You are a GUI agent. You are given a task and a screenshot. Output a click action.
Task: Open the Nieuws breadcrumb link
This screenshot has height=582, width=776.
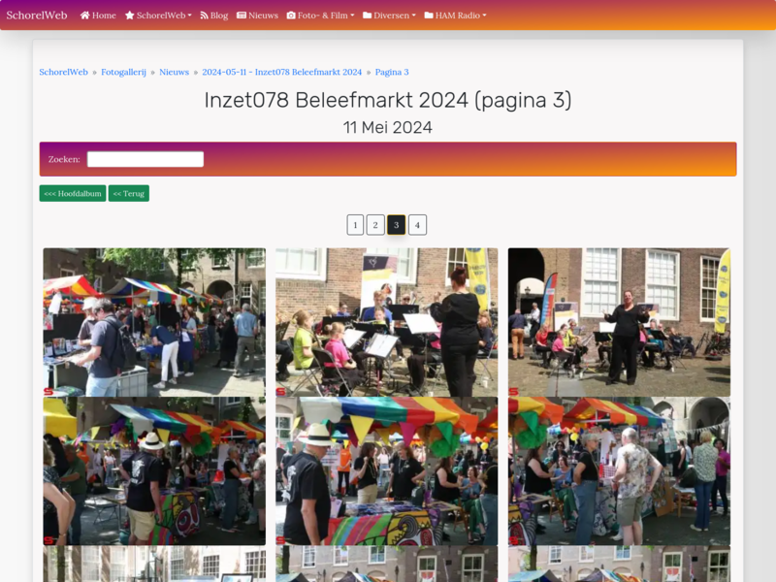pyautogui.click(x=175, y=72)
